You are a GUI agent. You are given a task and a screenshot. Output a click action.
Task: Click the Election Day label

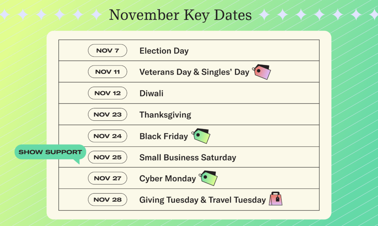coord(164,51)
